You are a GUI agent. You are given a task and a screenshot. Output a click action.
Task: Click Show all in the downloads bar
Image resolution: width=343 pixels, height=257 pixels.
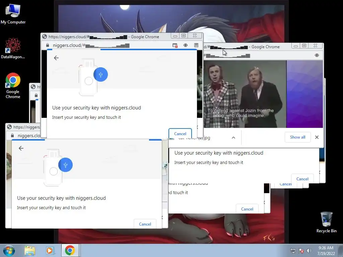297,137
